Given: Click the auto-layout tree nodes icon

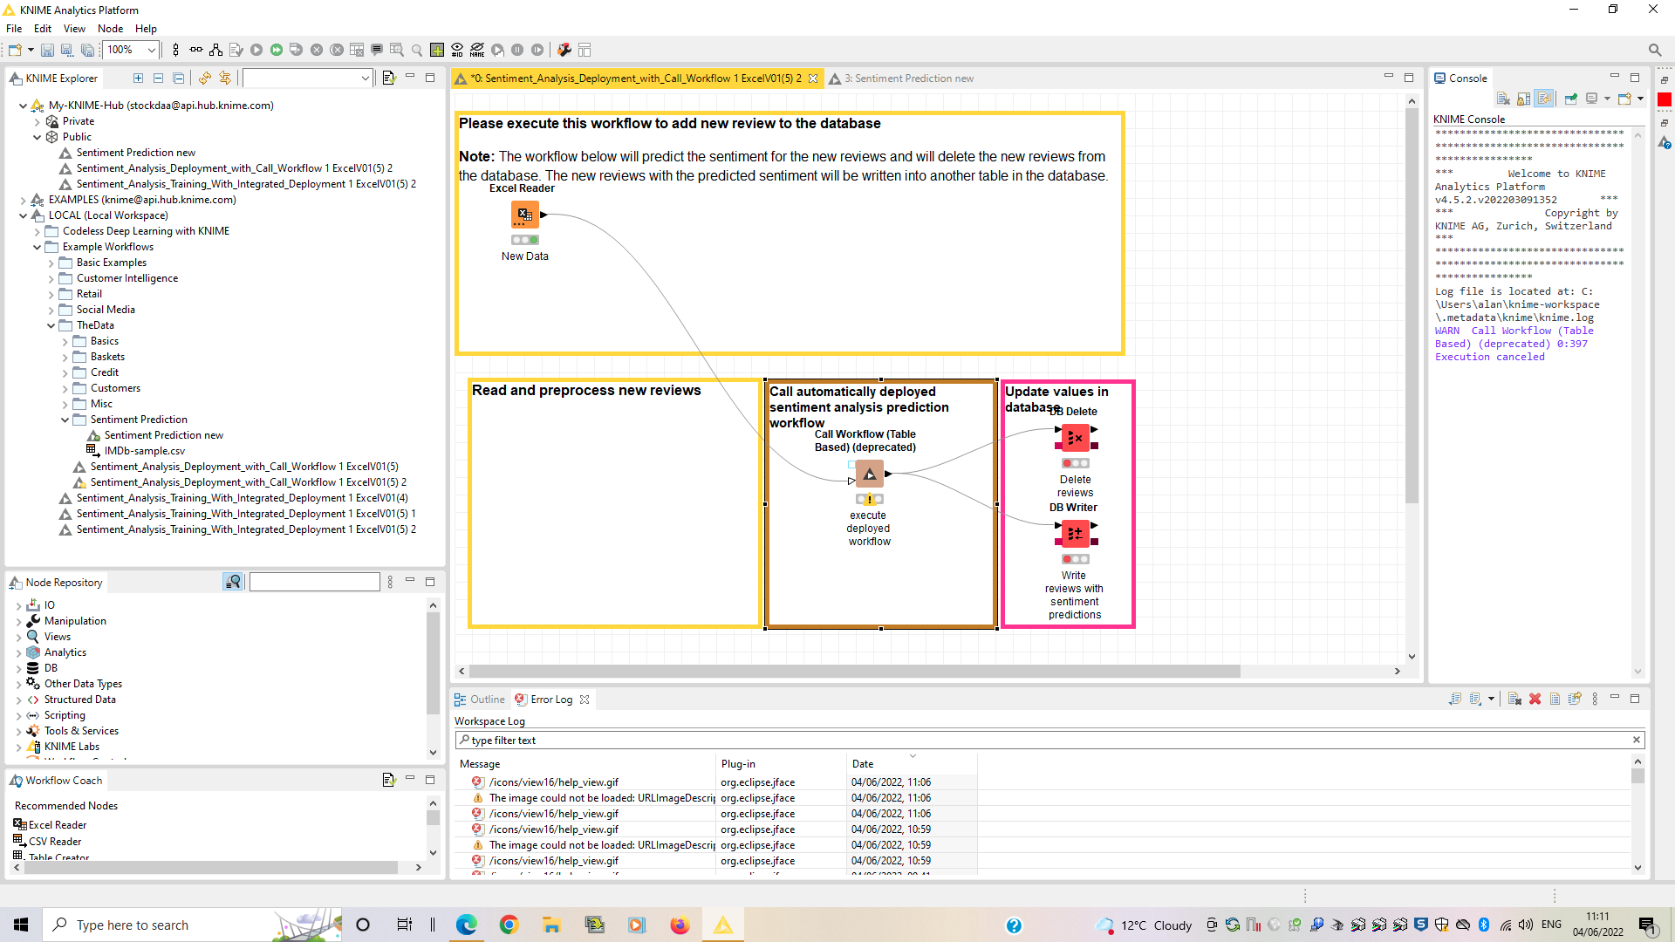Looking at the screenshot, I should [x=215, y=50].
